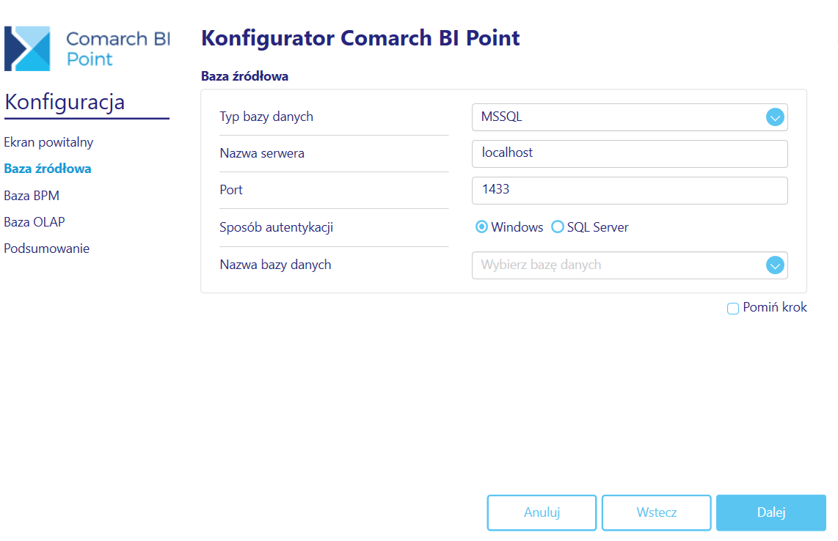The image size is (838, 541).
Task: Open the Podsumowanie step
Action: [46, 249]
